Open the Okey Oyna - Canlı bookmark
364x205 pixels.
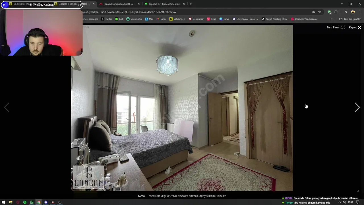pos(245,19)
